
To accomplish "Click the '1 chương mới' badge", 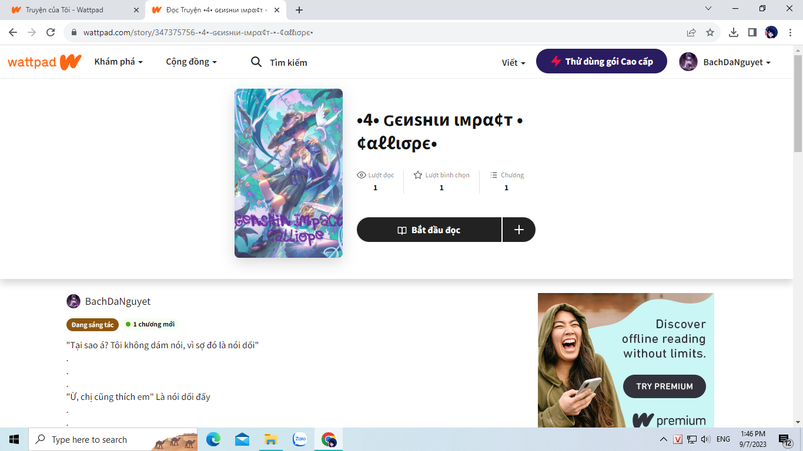I will [x=150, y=324].
